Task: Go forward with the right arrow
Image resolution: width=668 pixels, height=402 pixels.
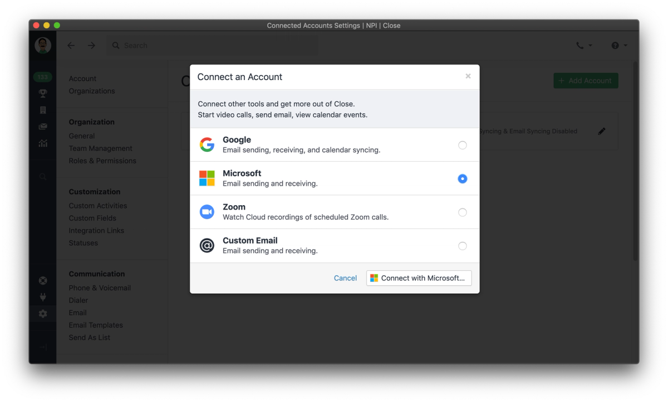Action: click(91, 46)
